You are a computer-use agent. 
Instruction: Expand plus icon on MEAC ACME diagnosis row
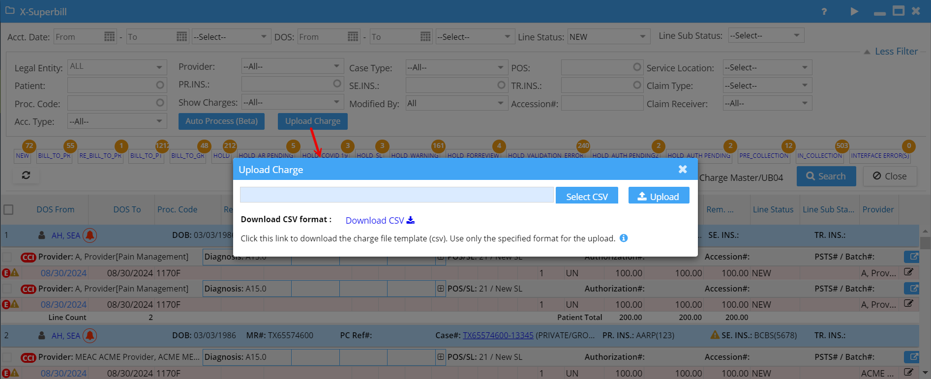[x=441, y=357]
